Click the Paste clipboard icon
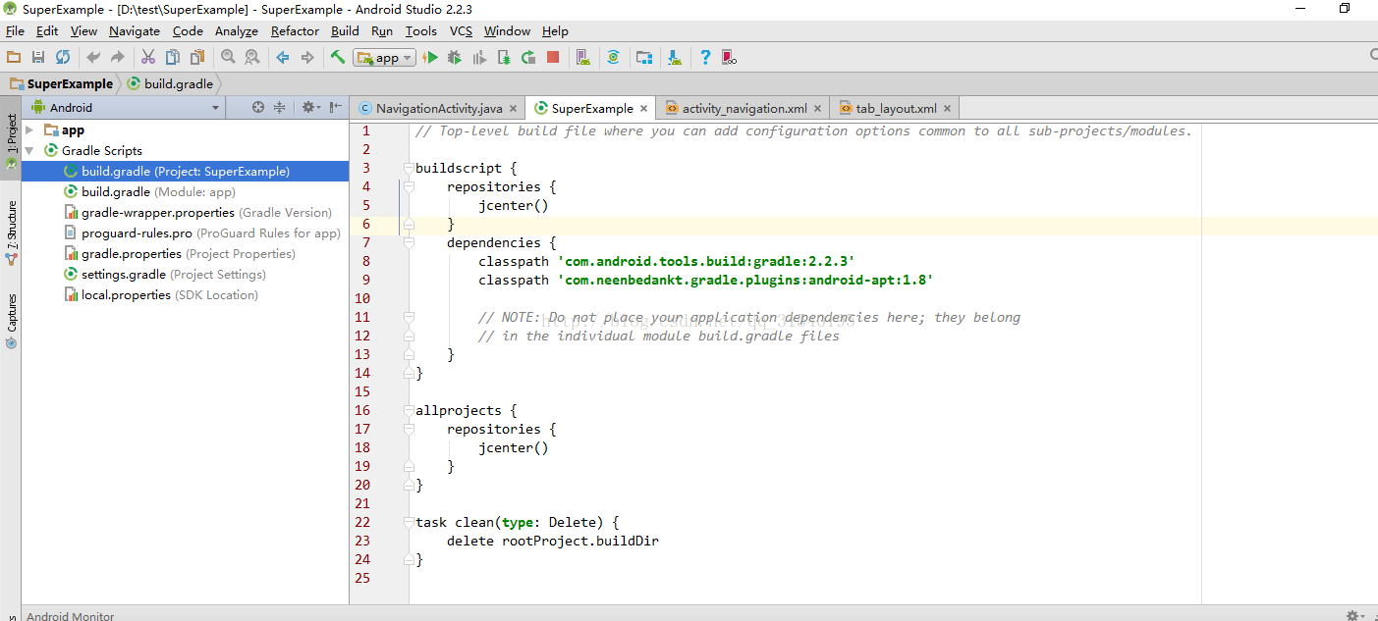1378x621 pixels. [197, 58]
